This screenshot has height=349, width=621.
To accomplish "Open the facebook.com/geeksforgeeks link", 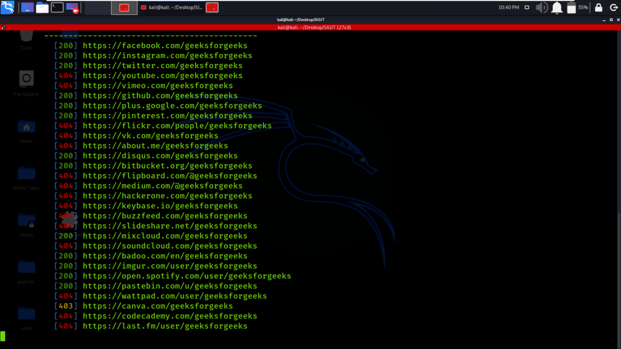I will pos(165,45).
